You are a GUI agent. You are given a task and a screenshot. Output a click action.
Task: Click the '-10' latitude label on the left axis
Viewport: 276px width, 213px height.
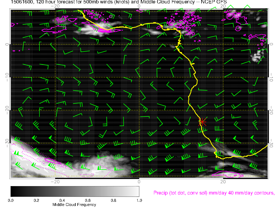(7, 77)
